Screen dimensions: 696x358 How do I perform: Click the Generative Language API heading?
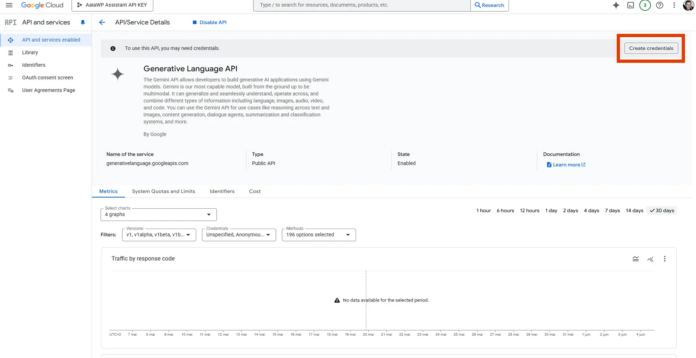190,69
